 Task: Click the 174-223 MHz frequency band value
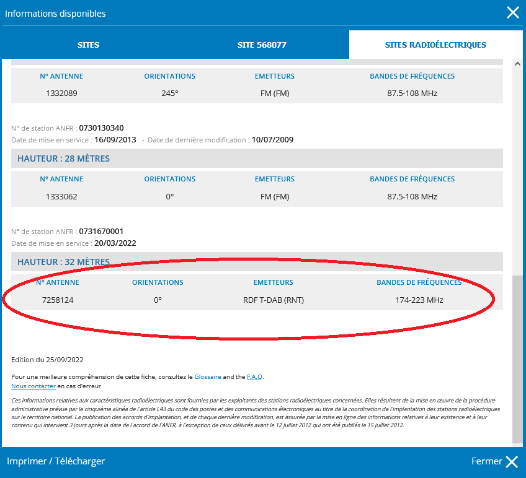[419, 300]
